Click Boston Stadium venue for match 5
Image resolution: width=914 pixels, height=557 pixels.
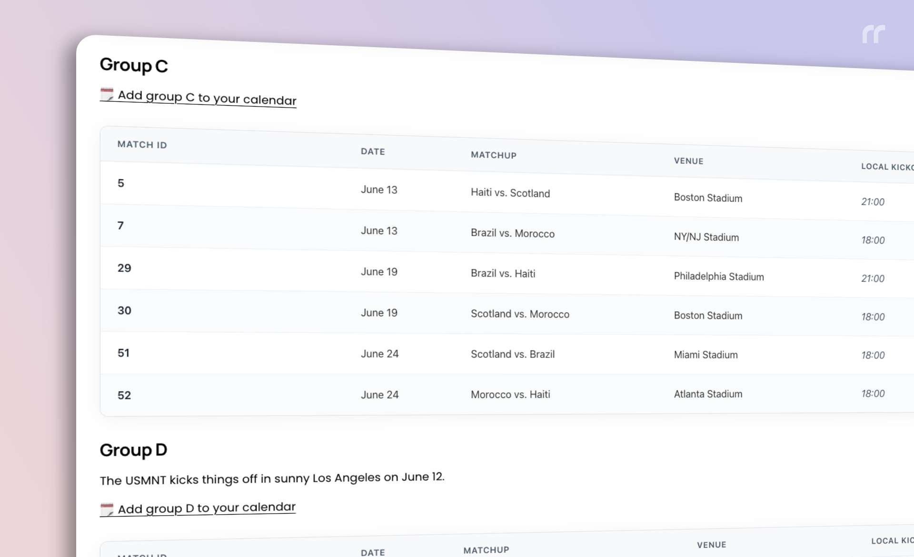(708, 198)
